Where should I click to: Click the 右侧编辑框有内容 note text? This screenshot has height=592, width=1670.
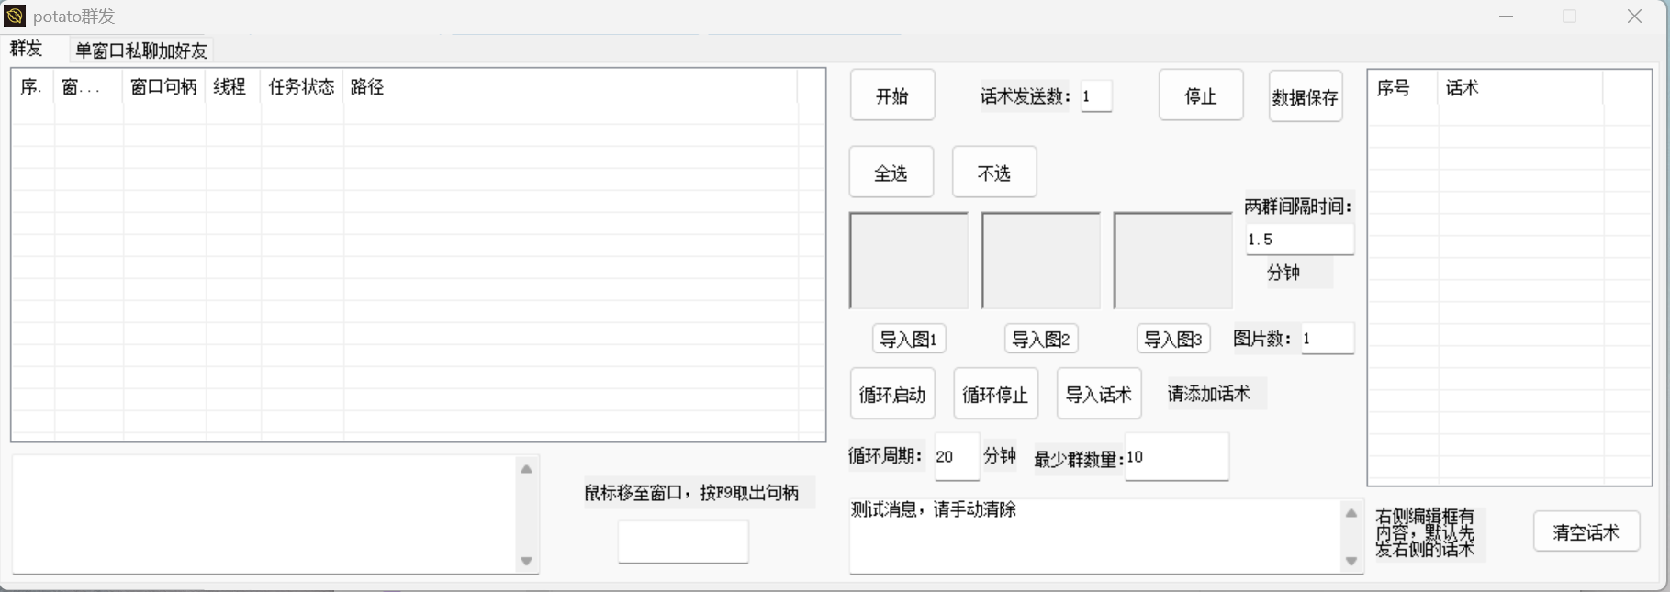tap(1425, 533)
